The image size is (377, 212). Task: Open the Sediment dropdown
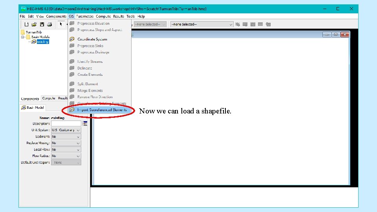coord(66,137)
